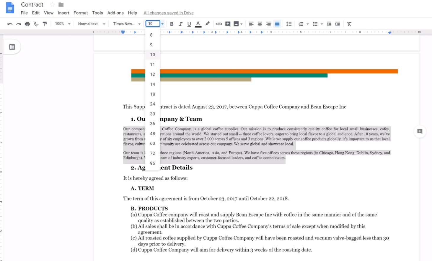Choose font size 24
Viewport: 432px width, 261px height.
point(152,104)
